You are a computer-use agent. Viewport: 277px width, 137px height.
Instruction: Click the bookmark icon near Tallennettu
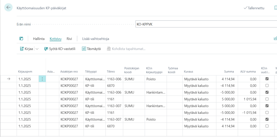pyautogui.click(x=275, y=8)
